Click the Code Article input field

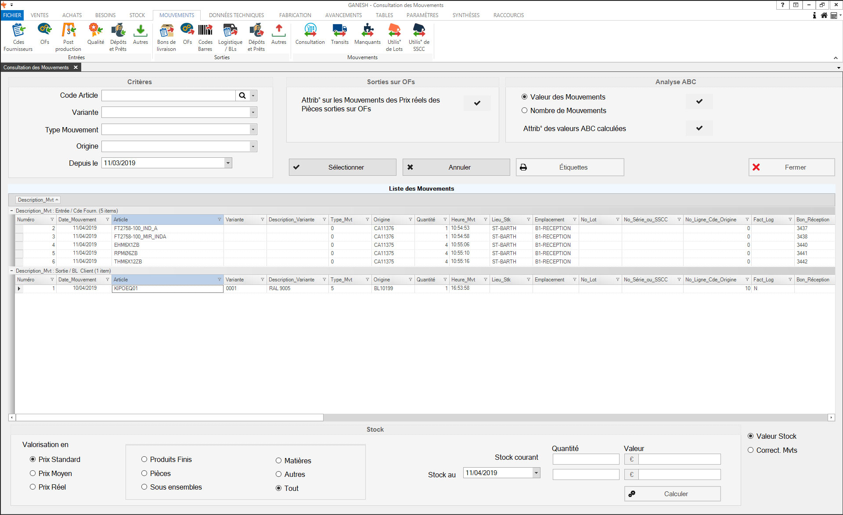coord(169,96)
